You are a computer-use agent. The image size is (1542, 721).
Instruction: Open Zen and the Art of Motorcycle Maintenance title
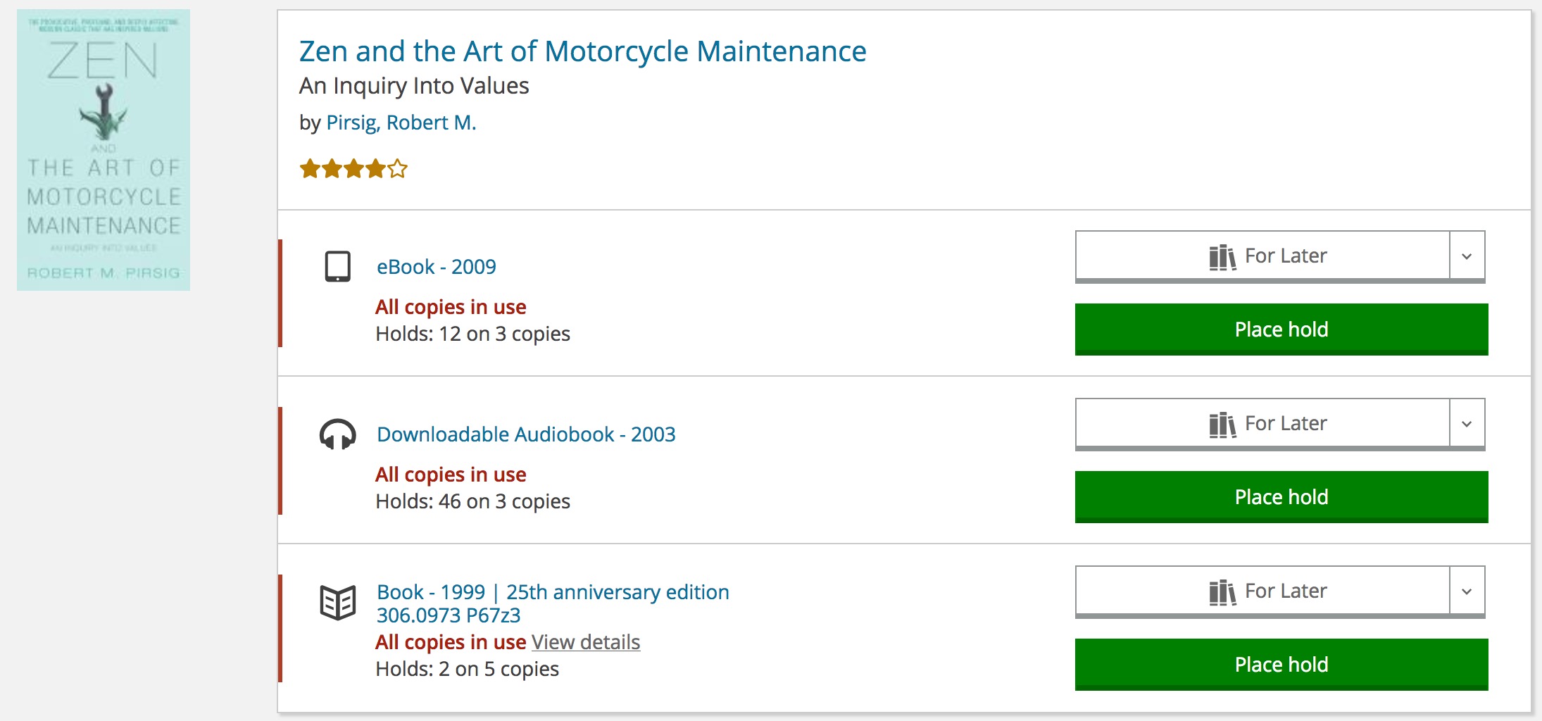coord(583,51)
